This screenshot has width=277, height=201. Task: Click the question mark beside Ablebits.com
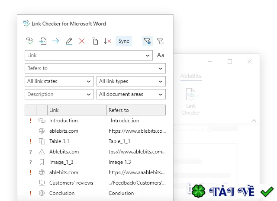31,152
